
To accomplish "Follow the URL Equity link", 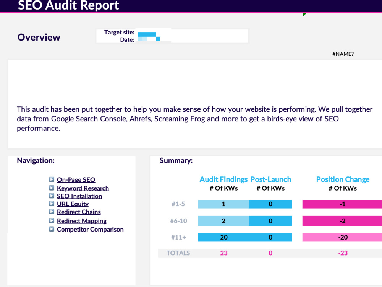I will (x=73, y=204).
